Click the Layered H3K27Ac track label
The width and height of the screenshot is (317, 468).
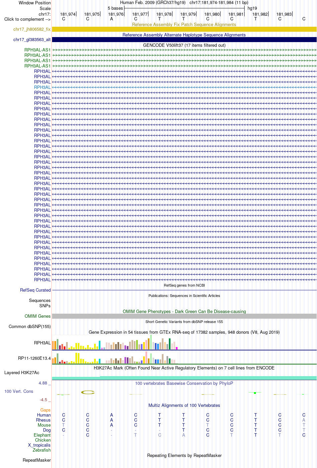coord(22,373)
